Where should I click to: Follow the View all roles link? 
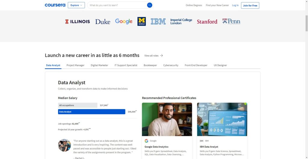(153, 56)
